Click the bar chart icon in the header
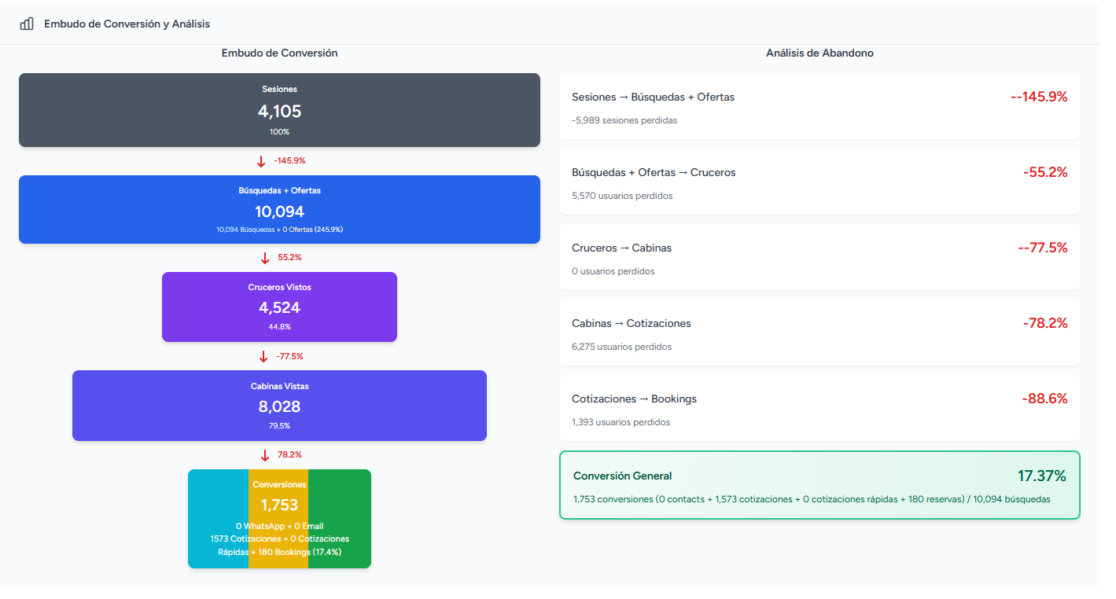The width and height of the screenshot is (1116, 599). coord(26,24)
